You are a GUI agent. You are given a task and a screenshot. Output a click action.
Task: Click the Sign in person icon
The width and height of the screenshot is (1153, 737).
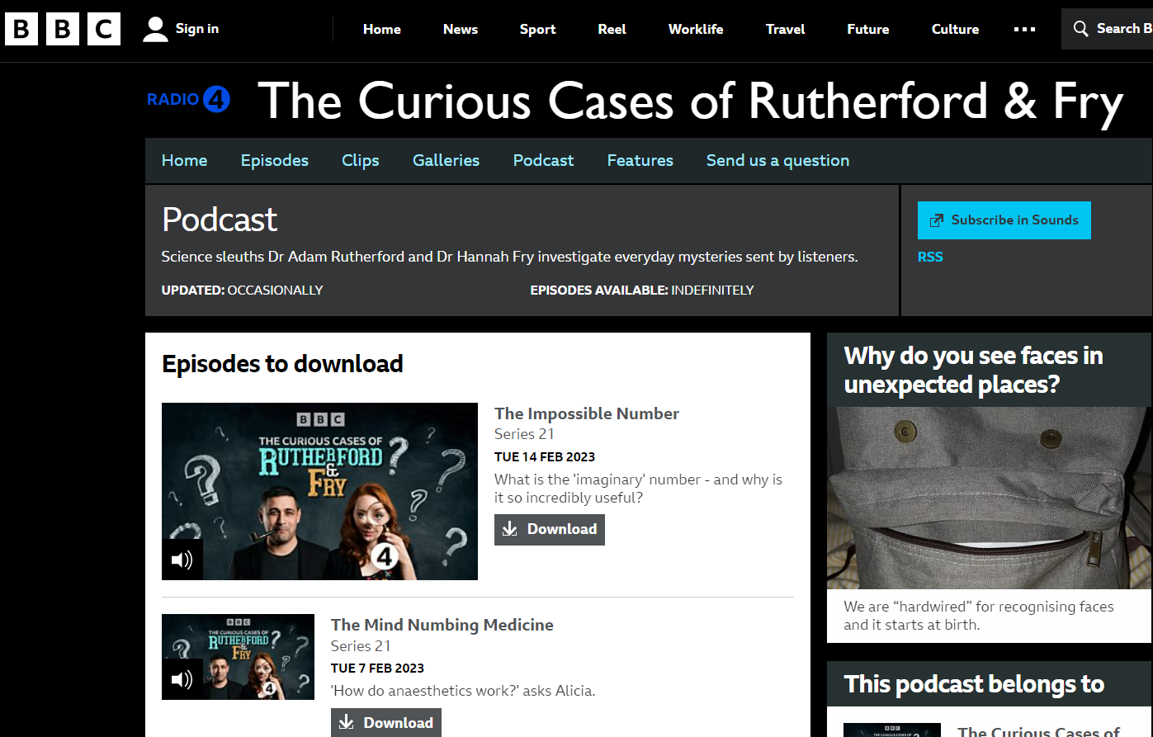click(x=155, y=29)
